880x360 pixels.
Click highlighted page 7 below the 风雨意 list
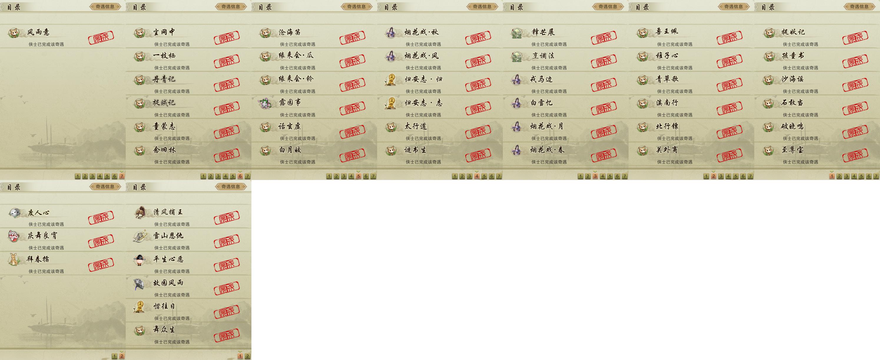pyautogui.click(x=122, y=176)
